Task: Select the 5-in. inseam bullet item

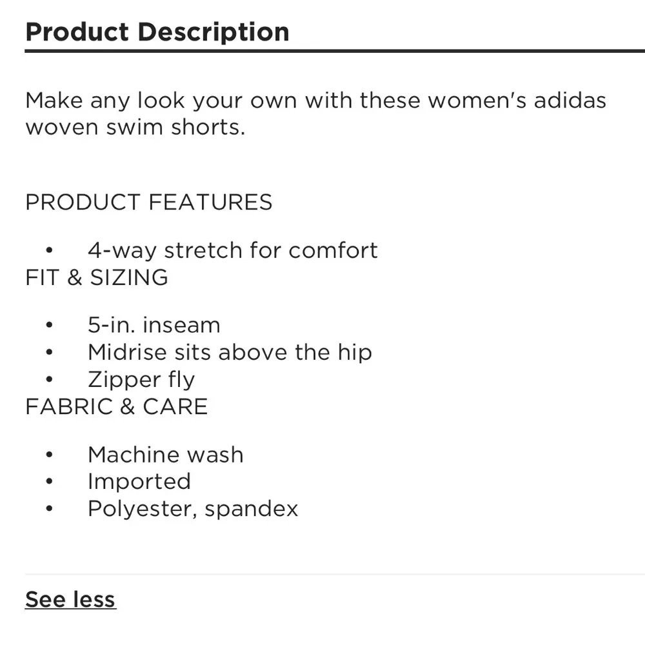Action: (153, 324)
